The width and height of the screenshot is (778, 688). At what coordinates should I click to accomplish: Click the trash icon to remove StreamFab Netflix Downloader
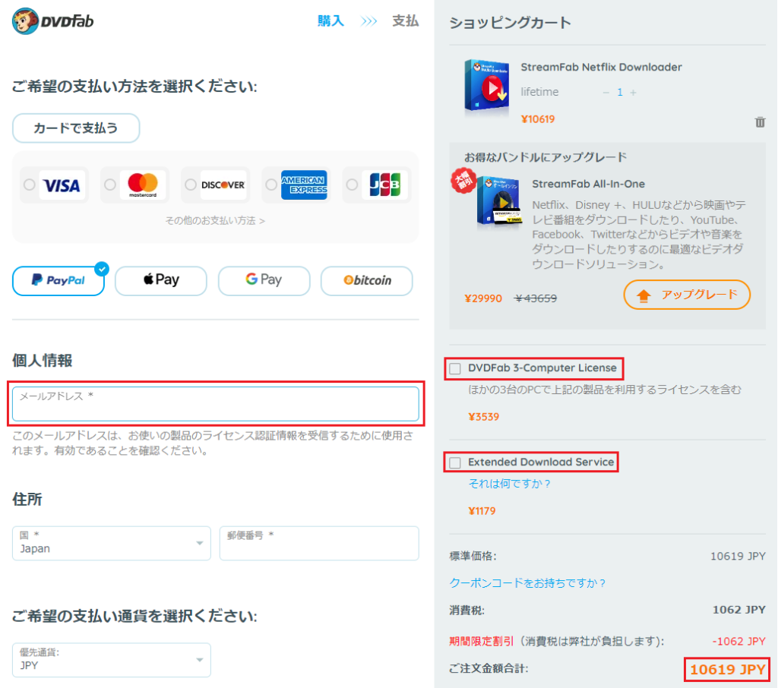click(x=760, y=122)
